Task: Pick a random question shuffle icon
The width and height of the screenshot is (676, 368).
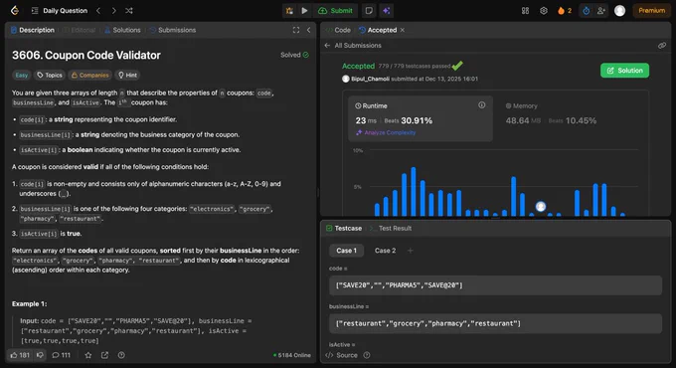Action: 129,10
